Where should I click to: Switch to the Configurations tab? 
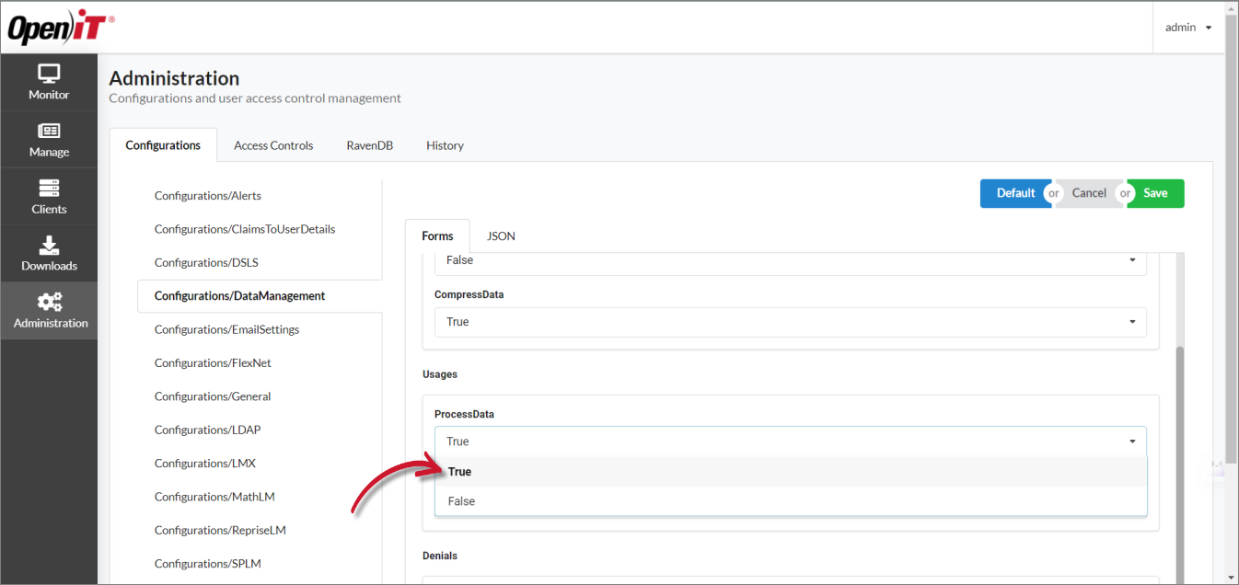tap(163, 145)
